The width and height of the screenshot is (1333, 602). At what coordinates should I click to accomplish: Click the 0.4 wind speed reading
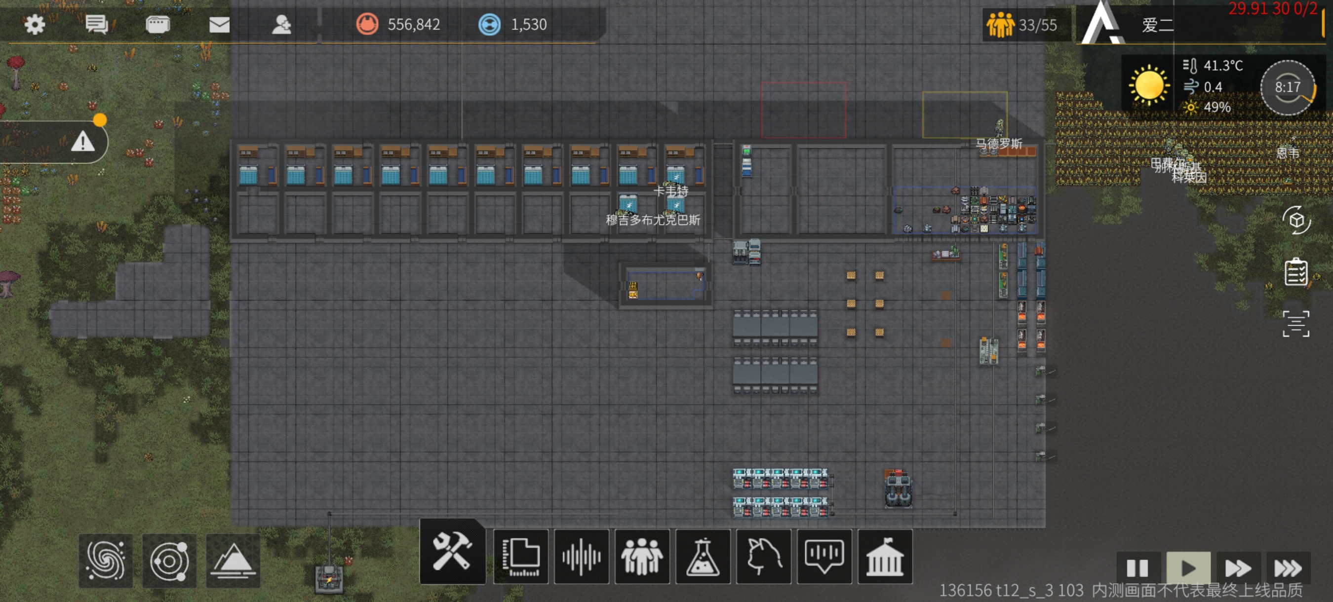pyautogui.click(x=1213, y=87)
